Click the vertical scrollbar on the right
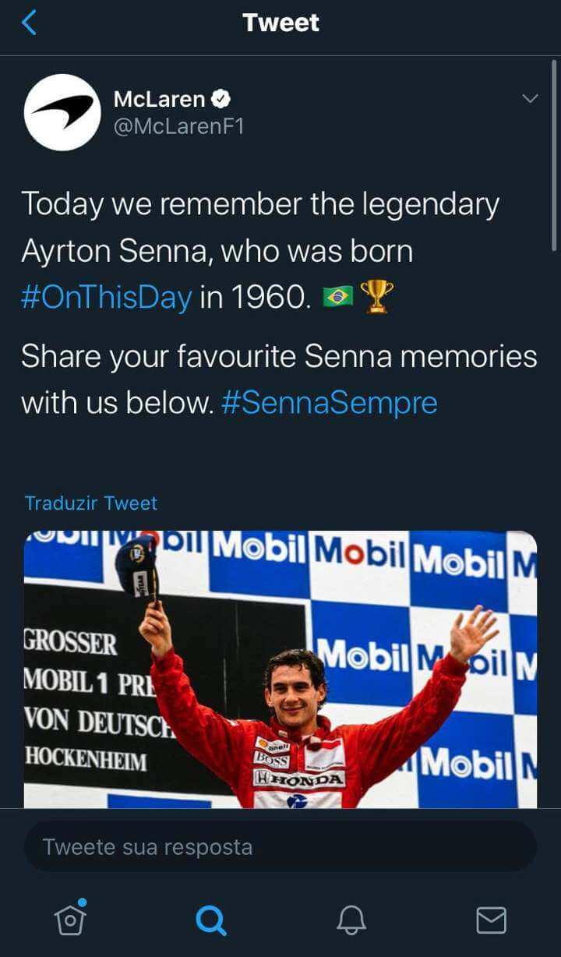 tap(555, 156)
